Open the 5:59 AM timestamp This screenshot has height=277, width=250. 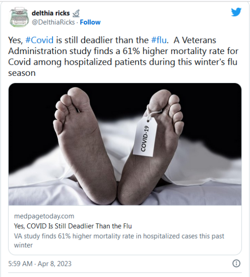click(x=20, y=264)
